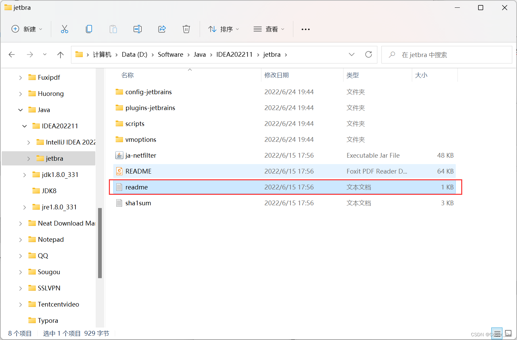Switch to large icons view in status bar

(x=508, y=334)
